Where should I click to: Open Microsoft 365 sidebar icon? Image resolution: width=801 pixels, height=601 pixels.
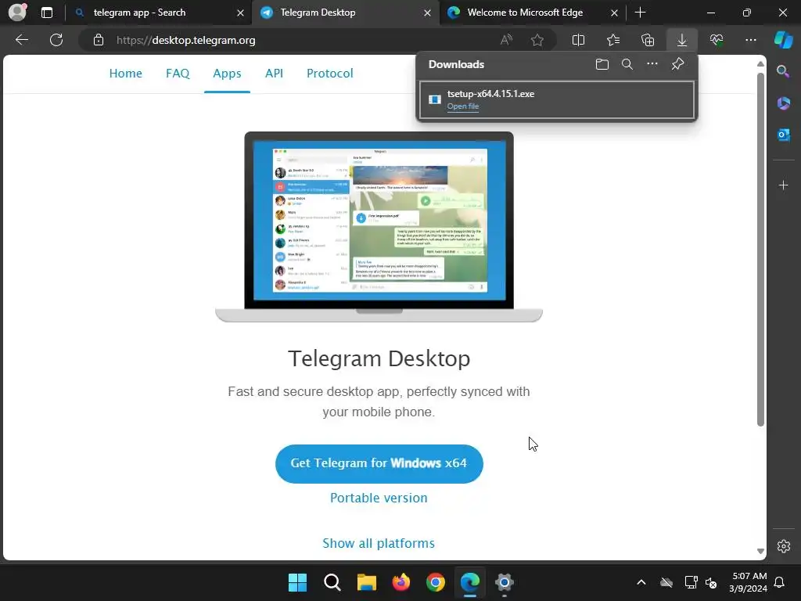783,103
